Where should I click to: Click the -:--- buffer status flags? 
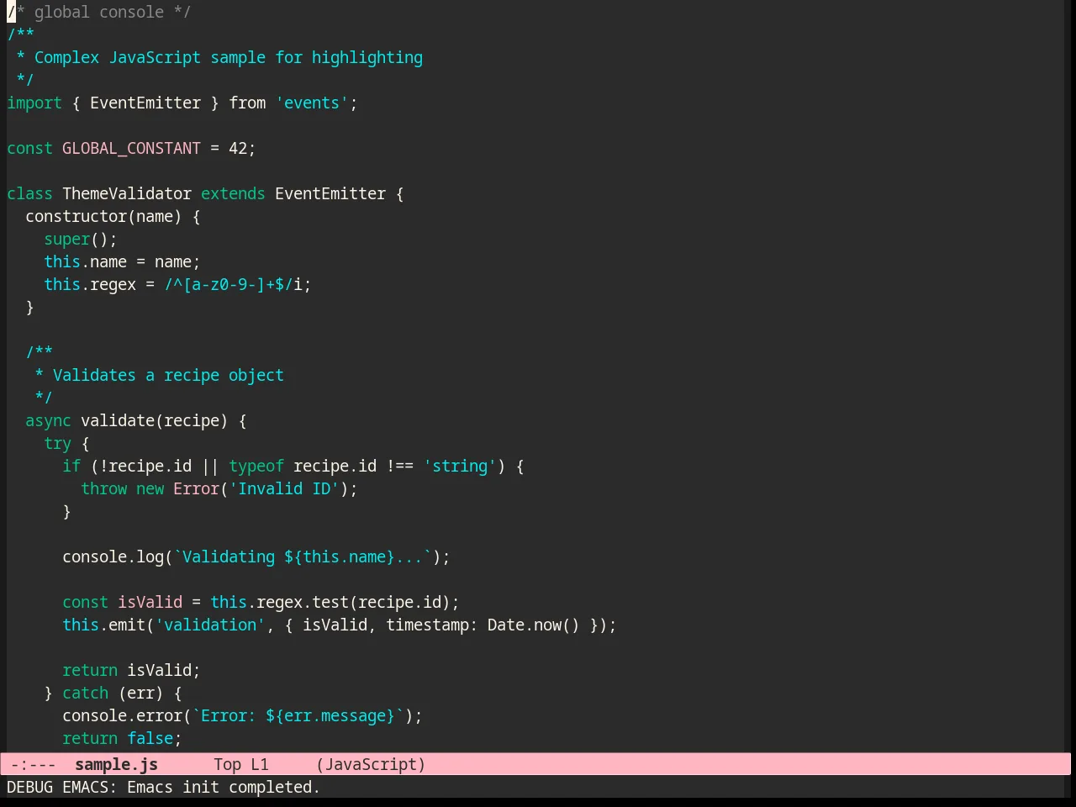tap(34, 764)
